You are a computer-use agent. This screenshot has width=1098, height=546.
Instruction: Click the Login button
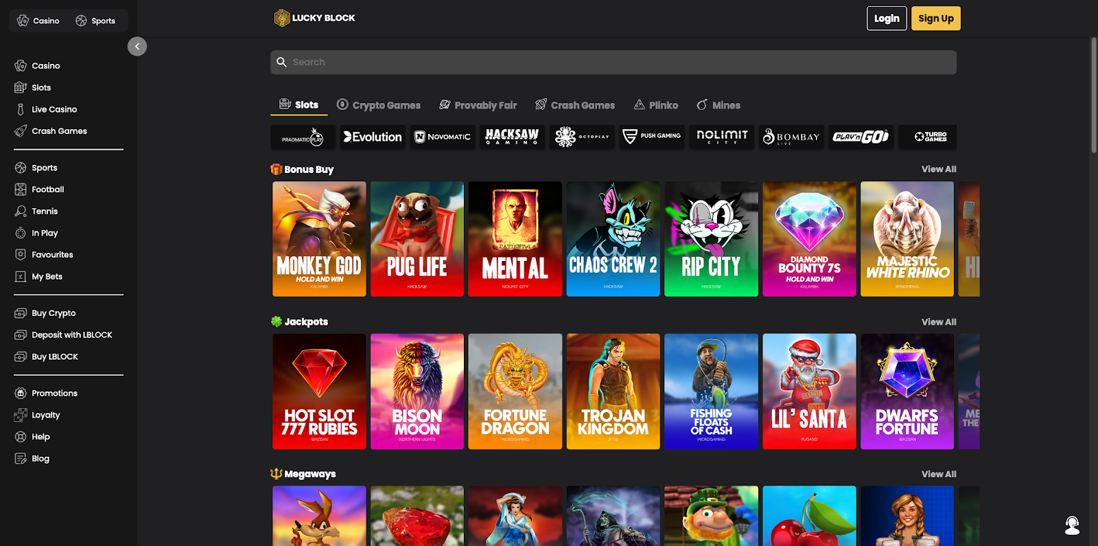[x=887, y=19]
